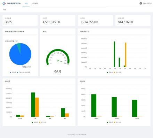Toggle teal legend dot under pie chart
This screenshot has width=153, height=138.
pos(17,72)
